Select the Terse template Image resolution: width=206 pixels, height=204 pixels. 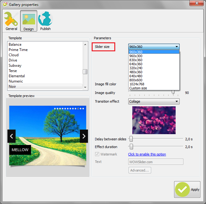tap(45, 71)
